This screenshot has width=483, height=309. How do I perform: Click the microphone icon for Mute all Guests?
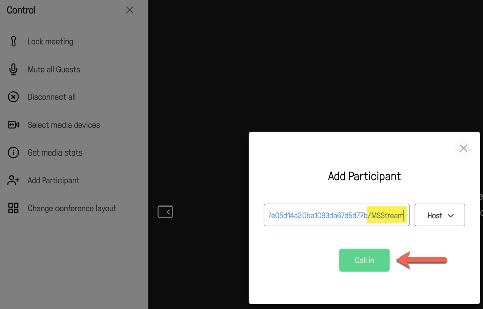click(13, 69)
